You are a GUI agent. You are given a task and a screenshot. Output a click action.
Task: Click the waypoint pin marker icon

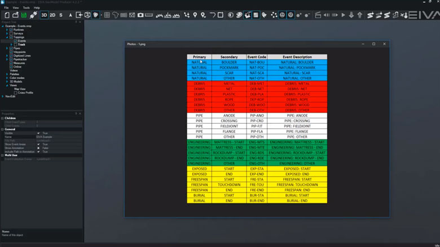(x=195, y=15)
